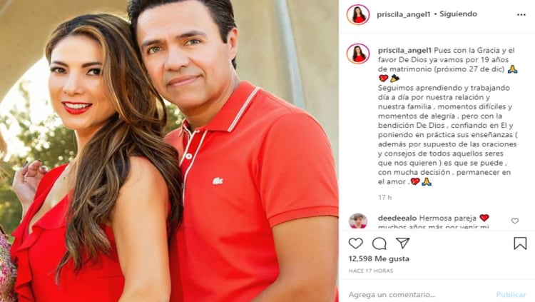The width and height of the screenshot is (535, 302).
Task: Open the avatar beside the caption text
Action: point(358,54)
